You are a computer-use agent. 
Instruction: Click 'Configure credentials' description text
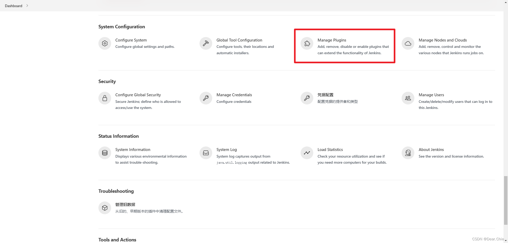tap(234, 102)
